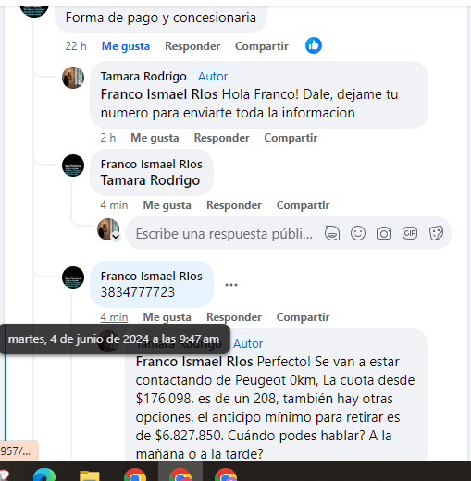Screen dimensions: 471x481
Task: Open avatar sticker picker in reply box
Action: click(332, 233)
